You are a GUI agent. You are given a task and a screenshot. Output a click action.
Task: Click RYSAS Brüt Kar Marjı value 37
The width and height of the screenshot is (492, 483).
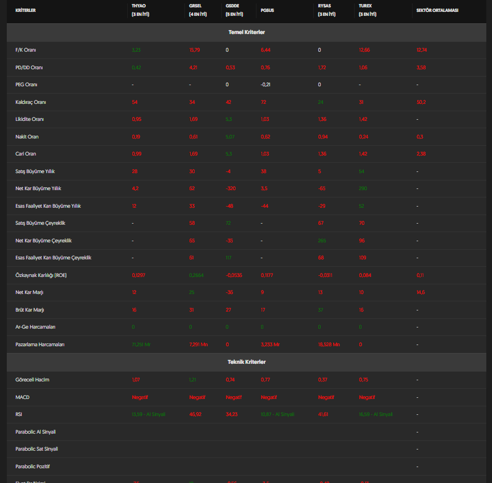tap(321, 310)
